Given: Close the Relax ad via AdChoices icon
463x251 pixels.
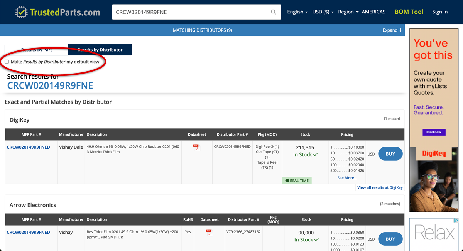Looking at the screenshot, I should [456, 221].
